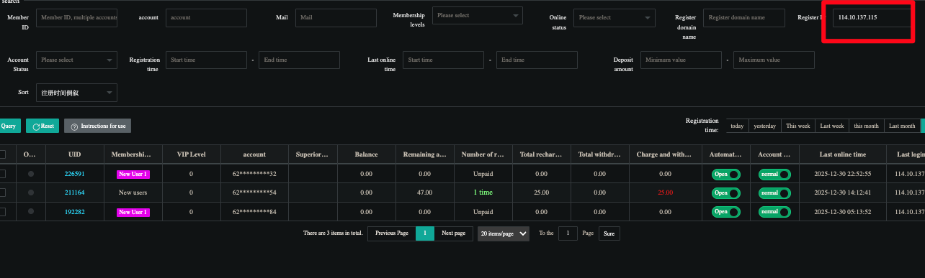Select page 1 in pagination
Screen dimensions: 925x278
coord(425,233)
